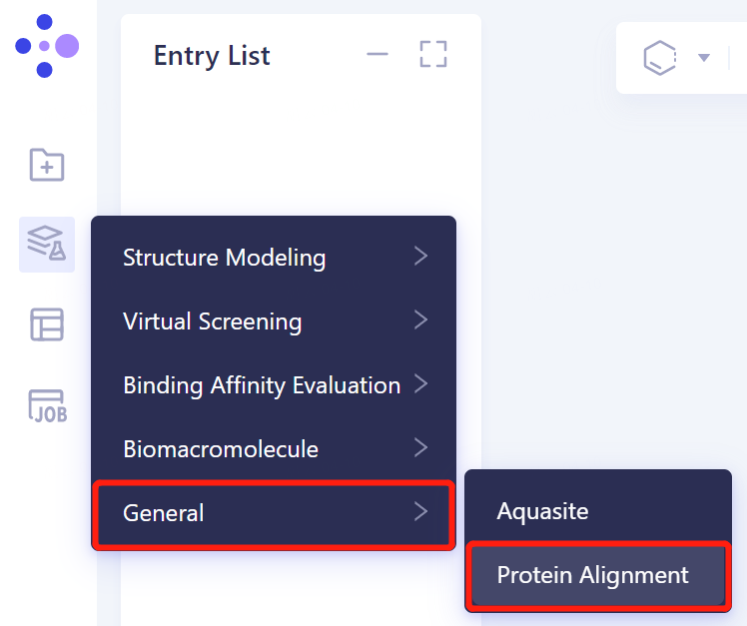
Task: Expand the Biomacromolecule submenu arrow
Action: click(x=420, y=448)
